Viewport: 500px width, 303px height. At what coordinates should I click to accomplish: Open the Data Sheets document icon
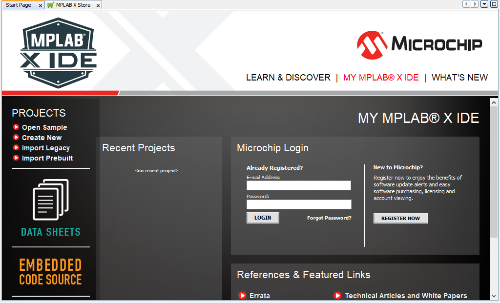pos(50,199)
